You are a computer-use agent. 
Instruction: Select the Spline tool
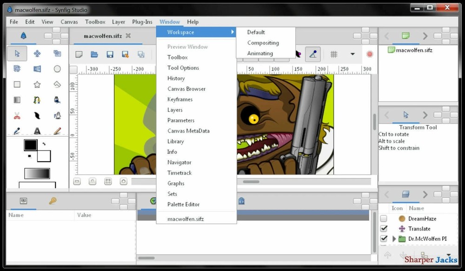click(37, 100)
